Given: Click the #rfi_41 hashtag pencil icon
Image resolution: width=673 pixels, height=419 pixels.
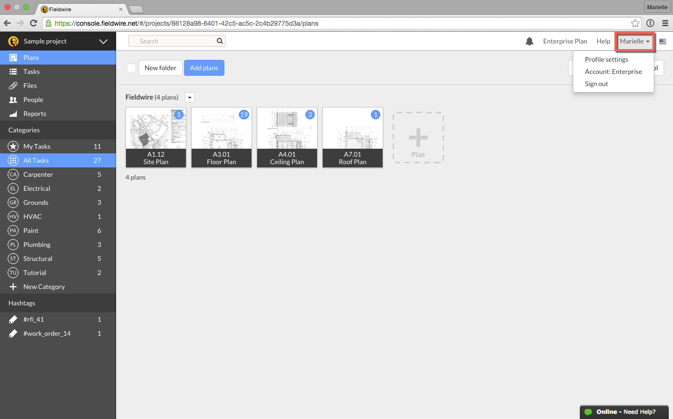Looking at the screenshot, I should pyautogui.click(x=13, y=319).
